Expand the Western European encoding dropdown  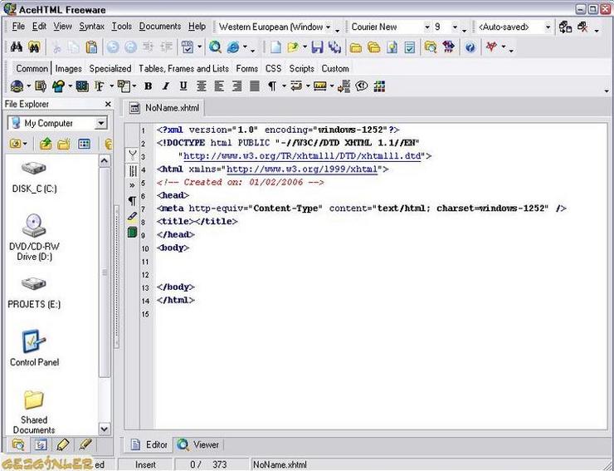[x=328, y=27]
